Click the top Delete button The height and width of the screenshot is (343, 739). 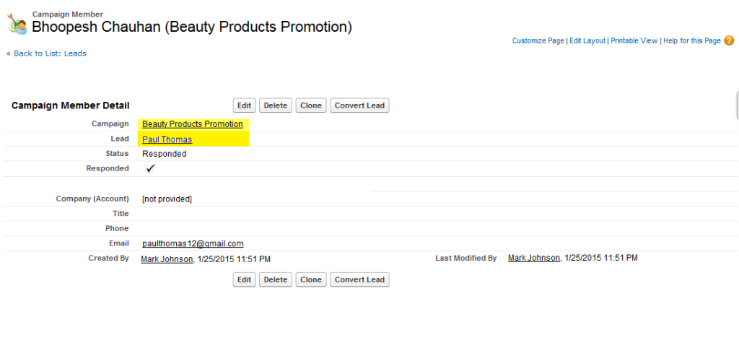coord(275,105)
